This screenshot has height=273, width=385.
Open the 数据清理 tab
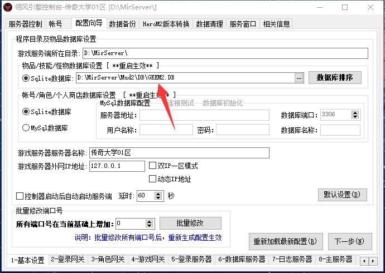pos(209,24)
